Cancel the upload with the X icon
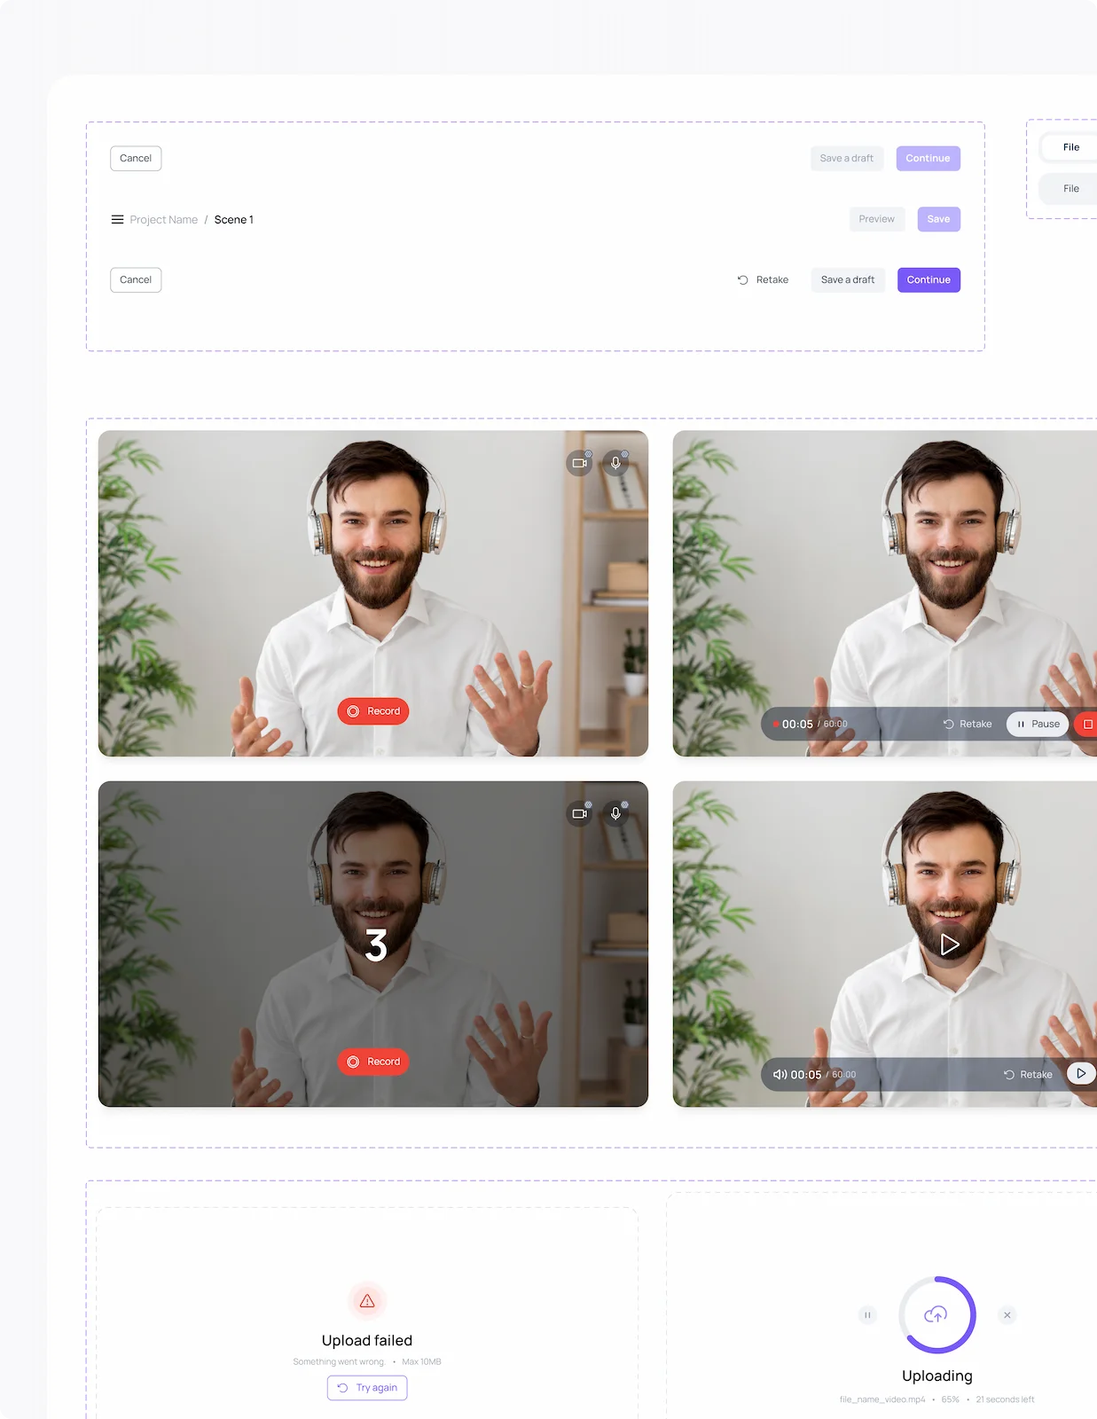The width and height of the screenshot is (1097, 1419). [1007, 1315]
